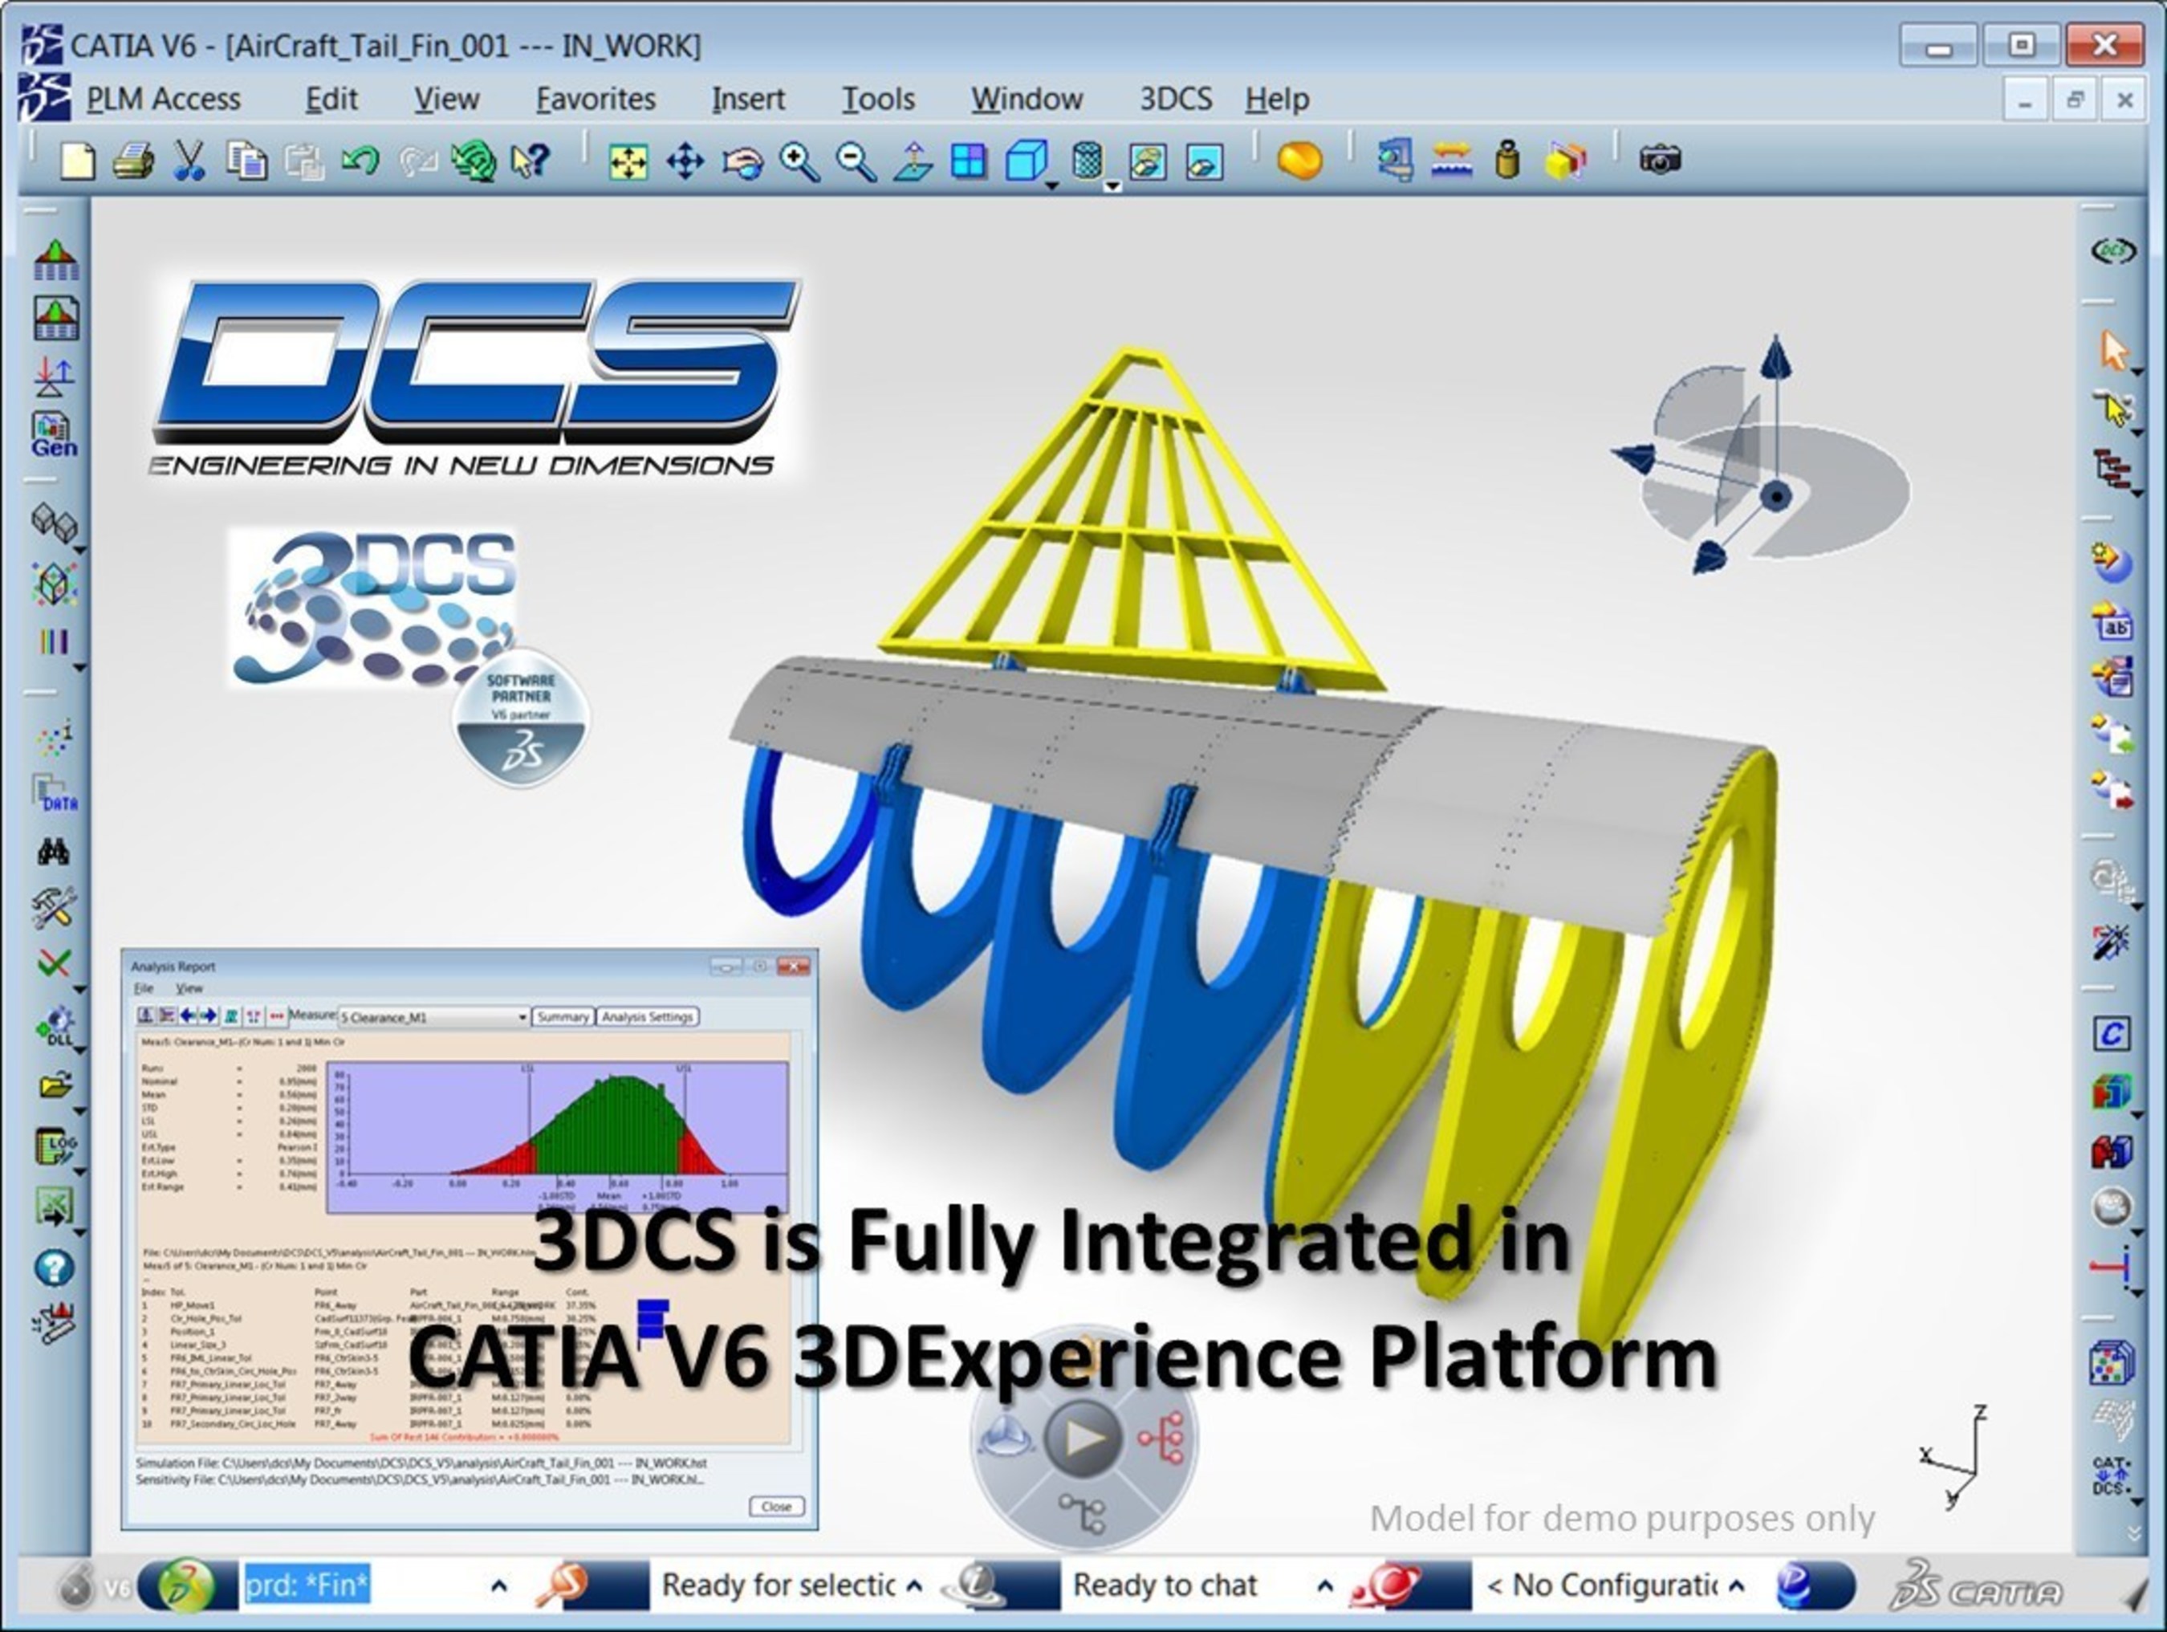Click the CAT DCS icon on the right toolbar
This screenshot has height=1632, width=2167.
click(2111, 1475)
